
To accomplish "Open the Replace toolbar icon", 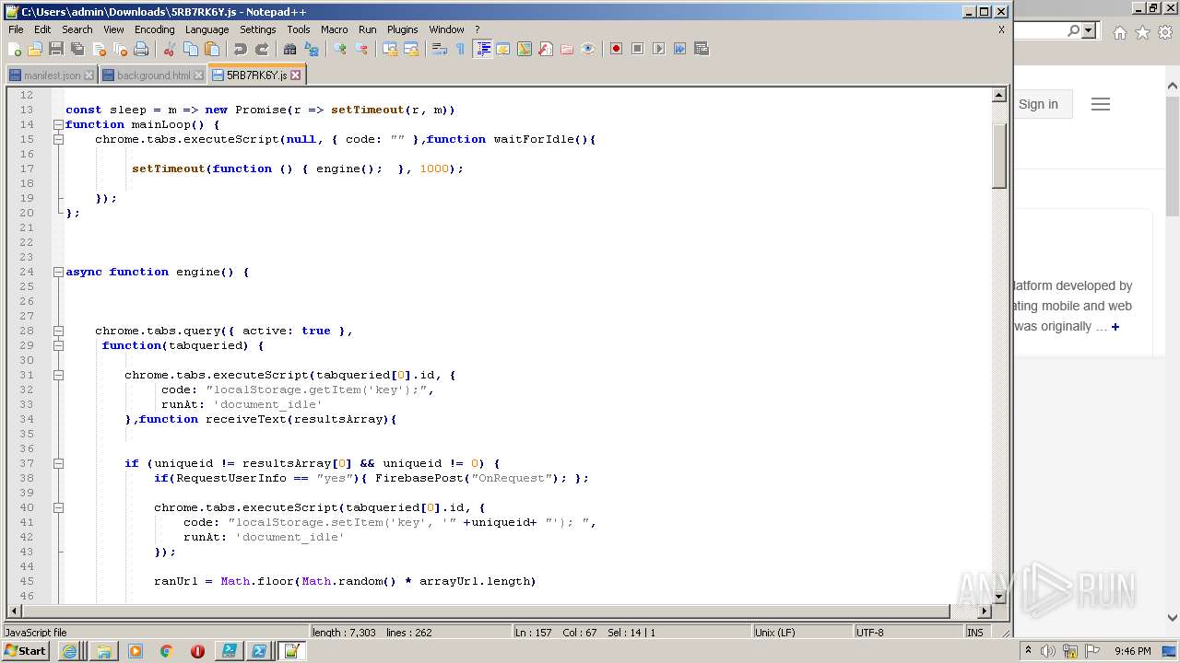I will coord(312,49).
